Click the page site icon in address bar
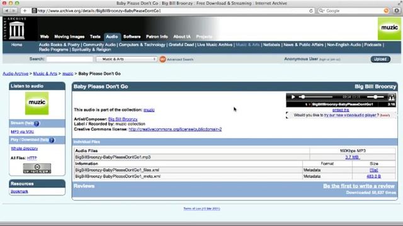The image size is (403, 226). tap(34, 11)
